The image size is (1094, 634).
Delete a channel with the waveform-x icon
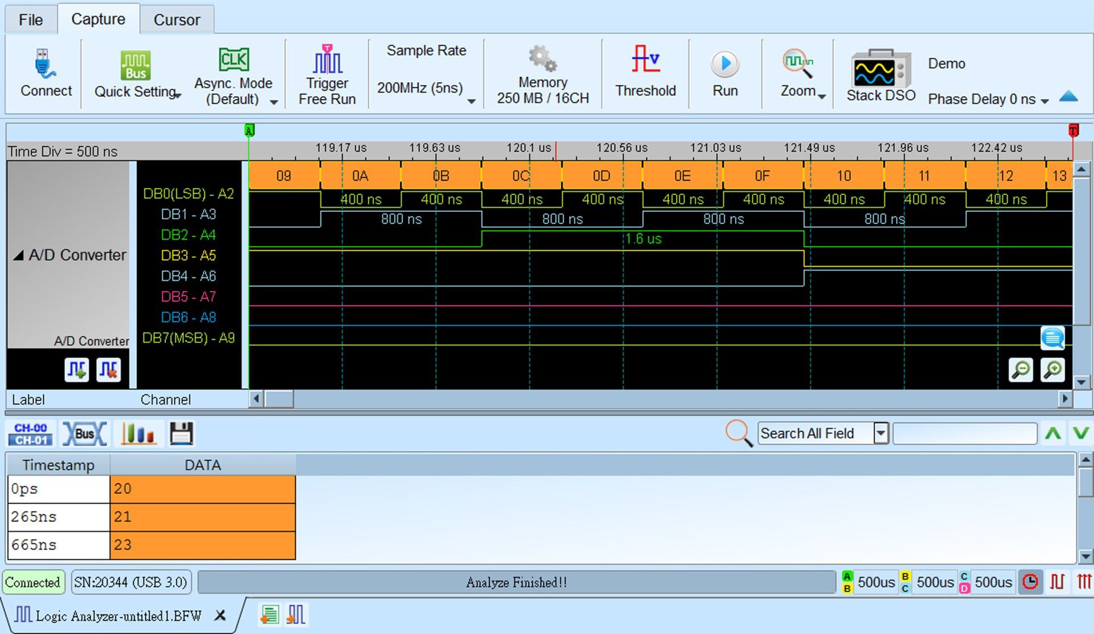coord(108,369)
